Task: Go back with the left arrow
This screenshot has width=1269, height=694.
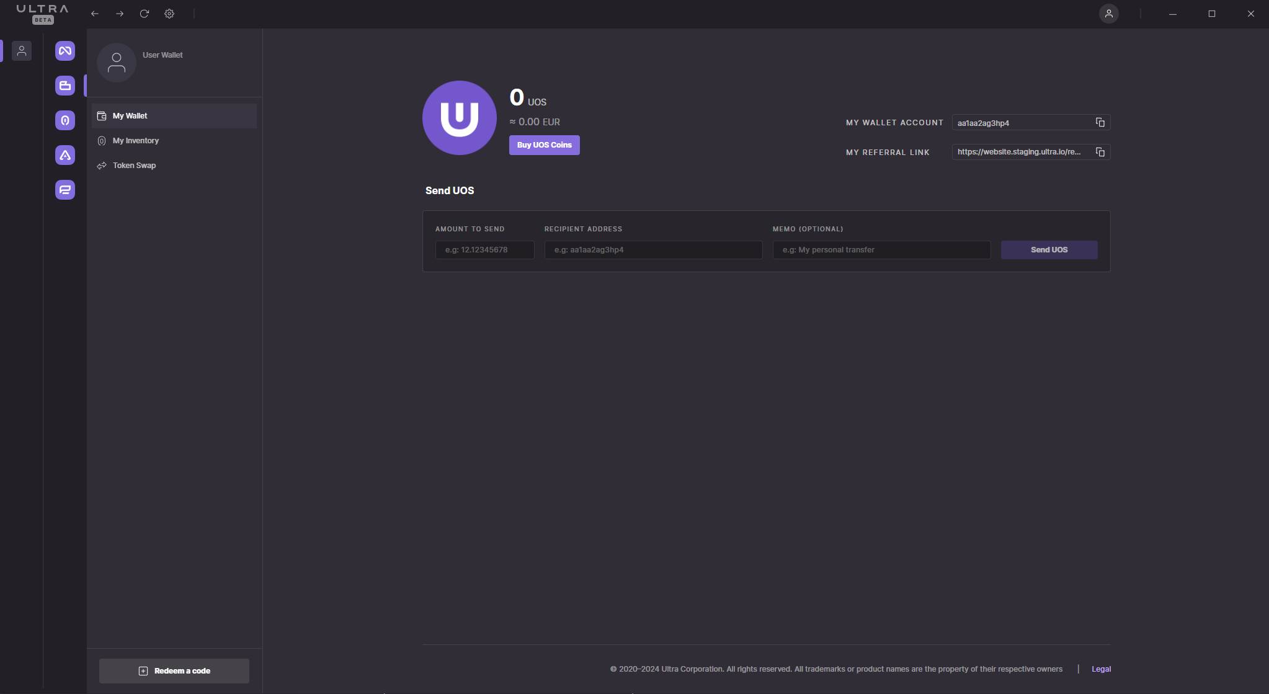Action: [x=95, y=14]
